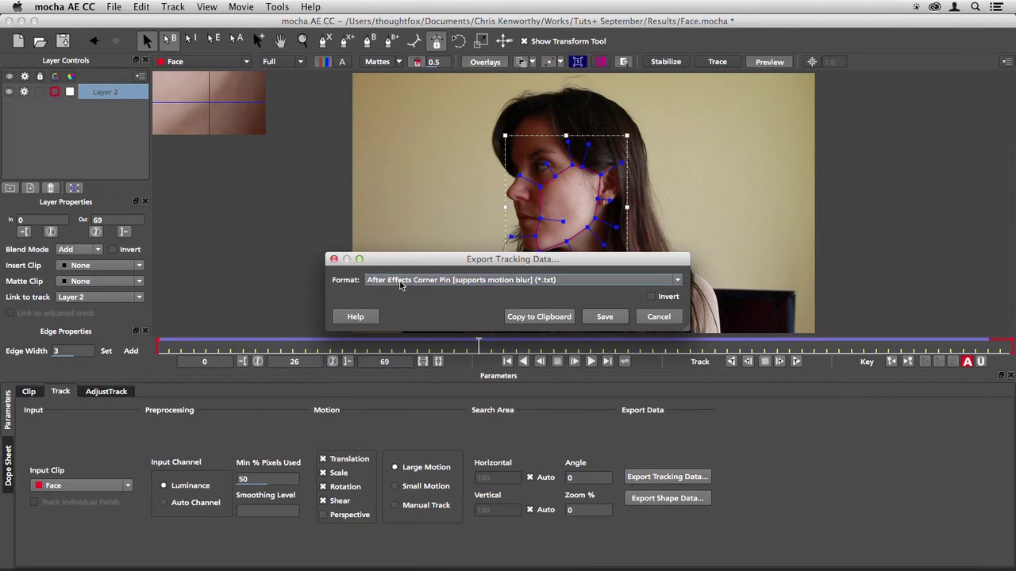The height and width of the screenshot is (571, 1016).
Task: Click Export Shape Data button
Action: coord(667,498)
